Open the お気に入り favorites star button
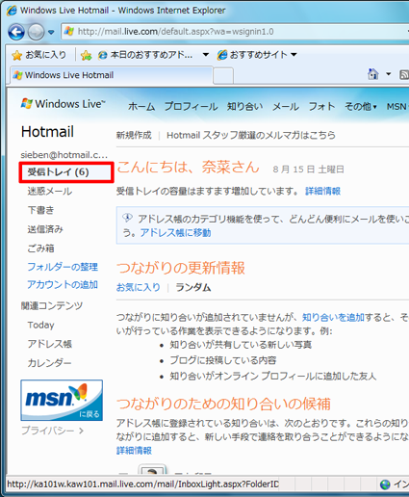Image resolution: width=409 pixels, height=497 pixels. pos(38,55)
